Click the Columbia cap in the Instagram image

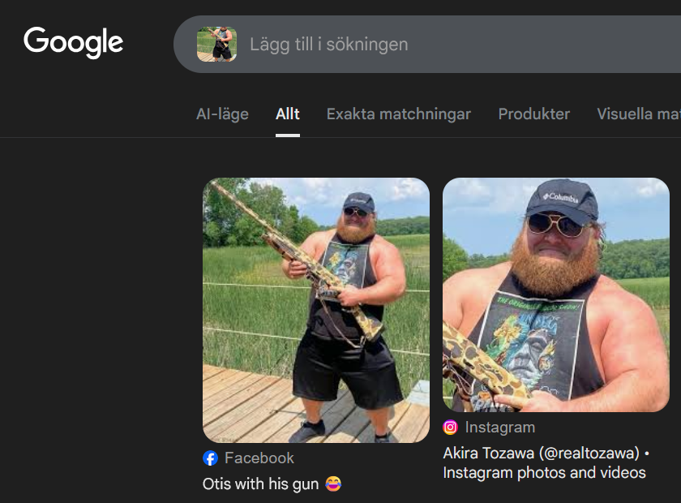tap(563, 202)
